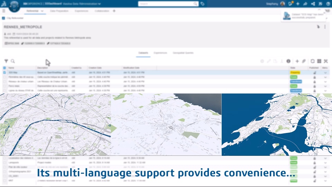332x187 pixels.
Task: Switch to the Experiences dashboard tab
Action: [x=82, y=11]
